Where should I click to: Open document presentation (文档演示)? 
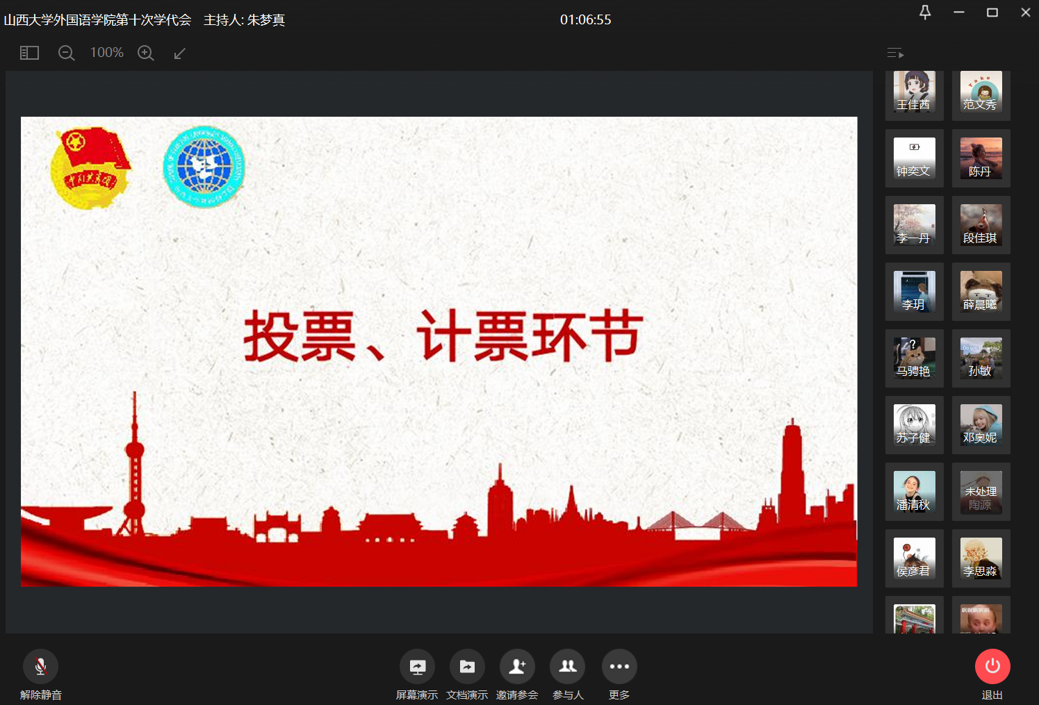[467, 667]
